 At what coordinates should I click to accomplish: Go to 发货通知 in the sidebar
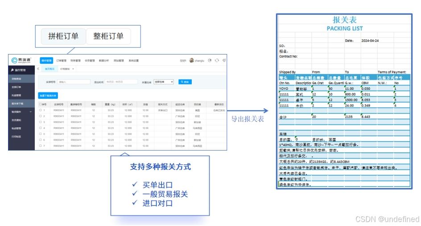pyautogui.click(x=21, y=120)
